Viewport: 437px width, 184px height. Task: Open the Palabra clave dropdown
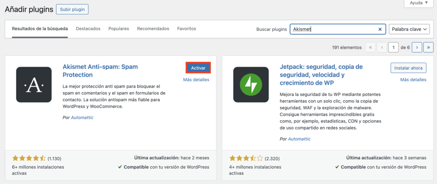409,29
